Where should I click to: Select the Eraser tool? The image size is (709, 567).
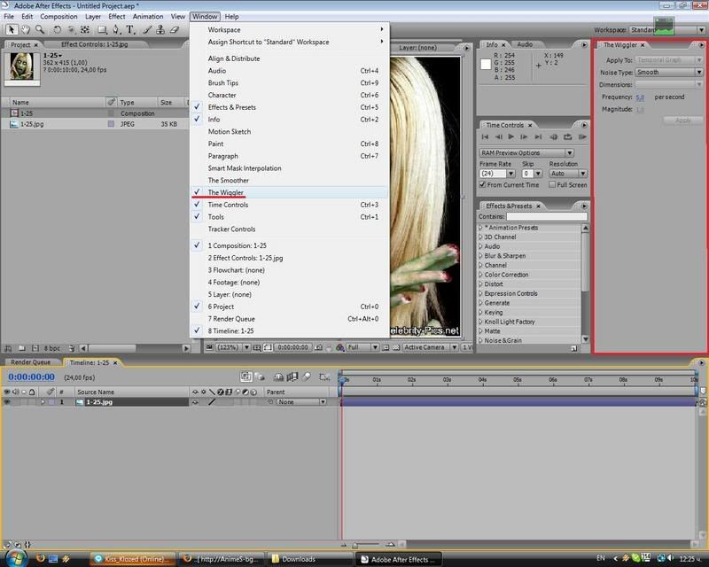[x=175, y=30]
